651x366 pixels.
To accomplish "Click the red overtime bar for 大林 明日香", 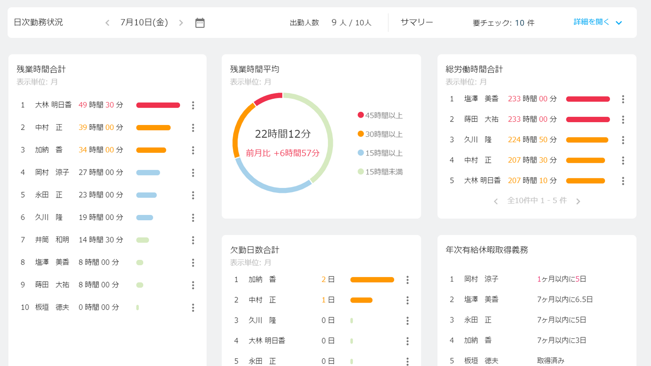I will coord(158,105).
